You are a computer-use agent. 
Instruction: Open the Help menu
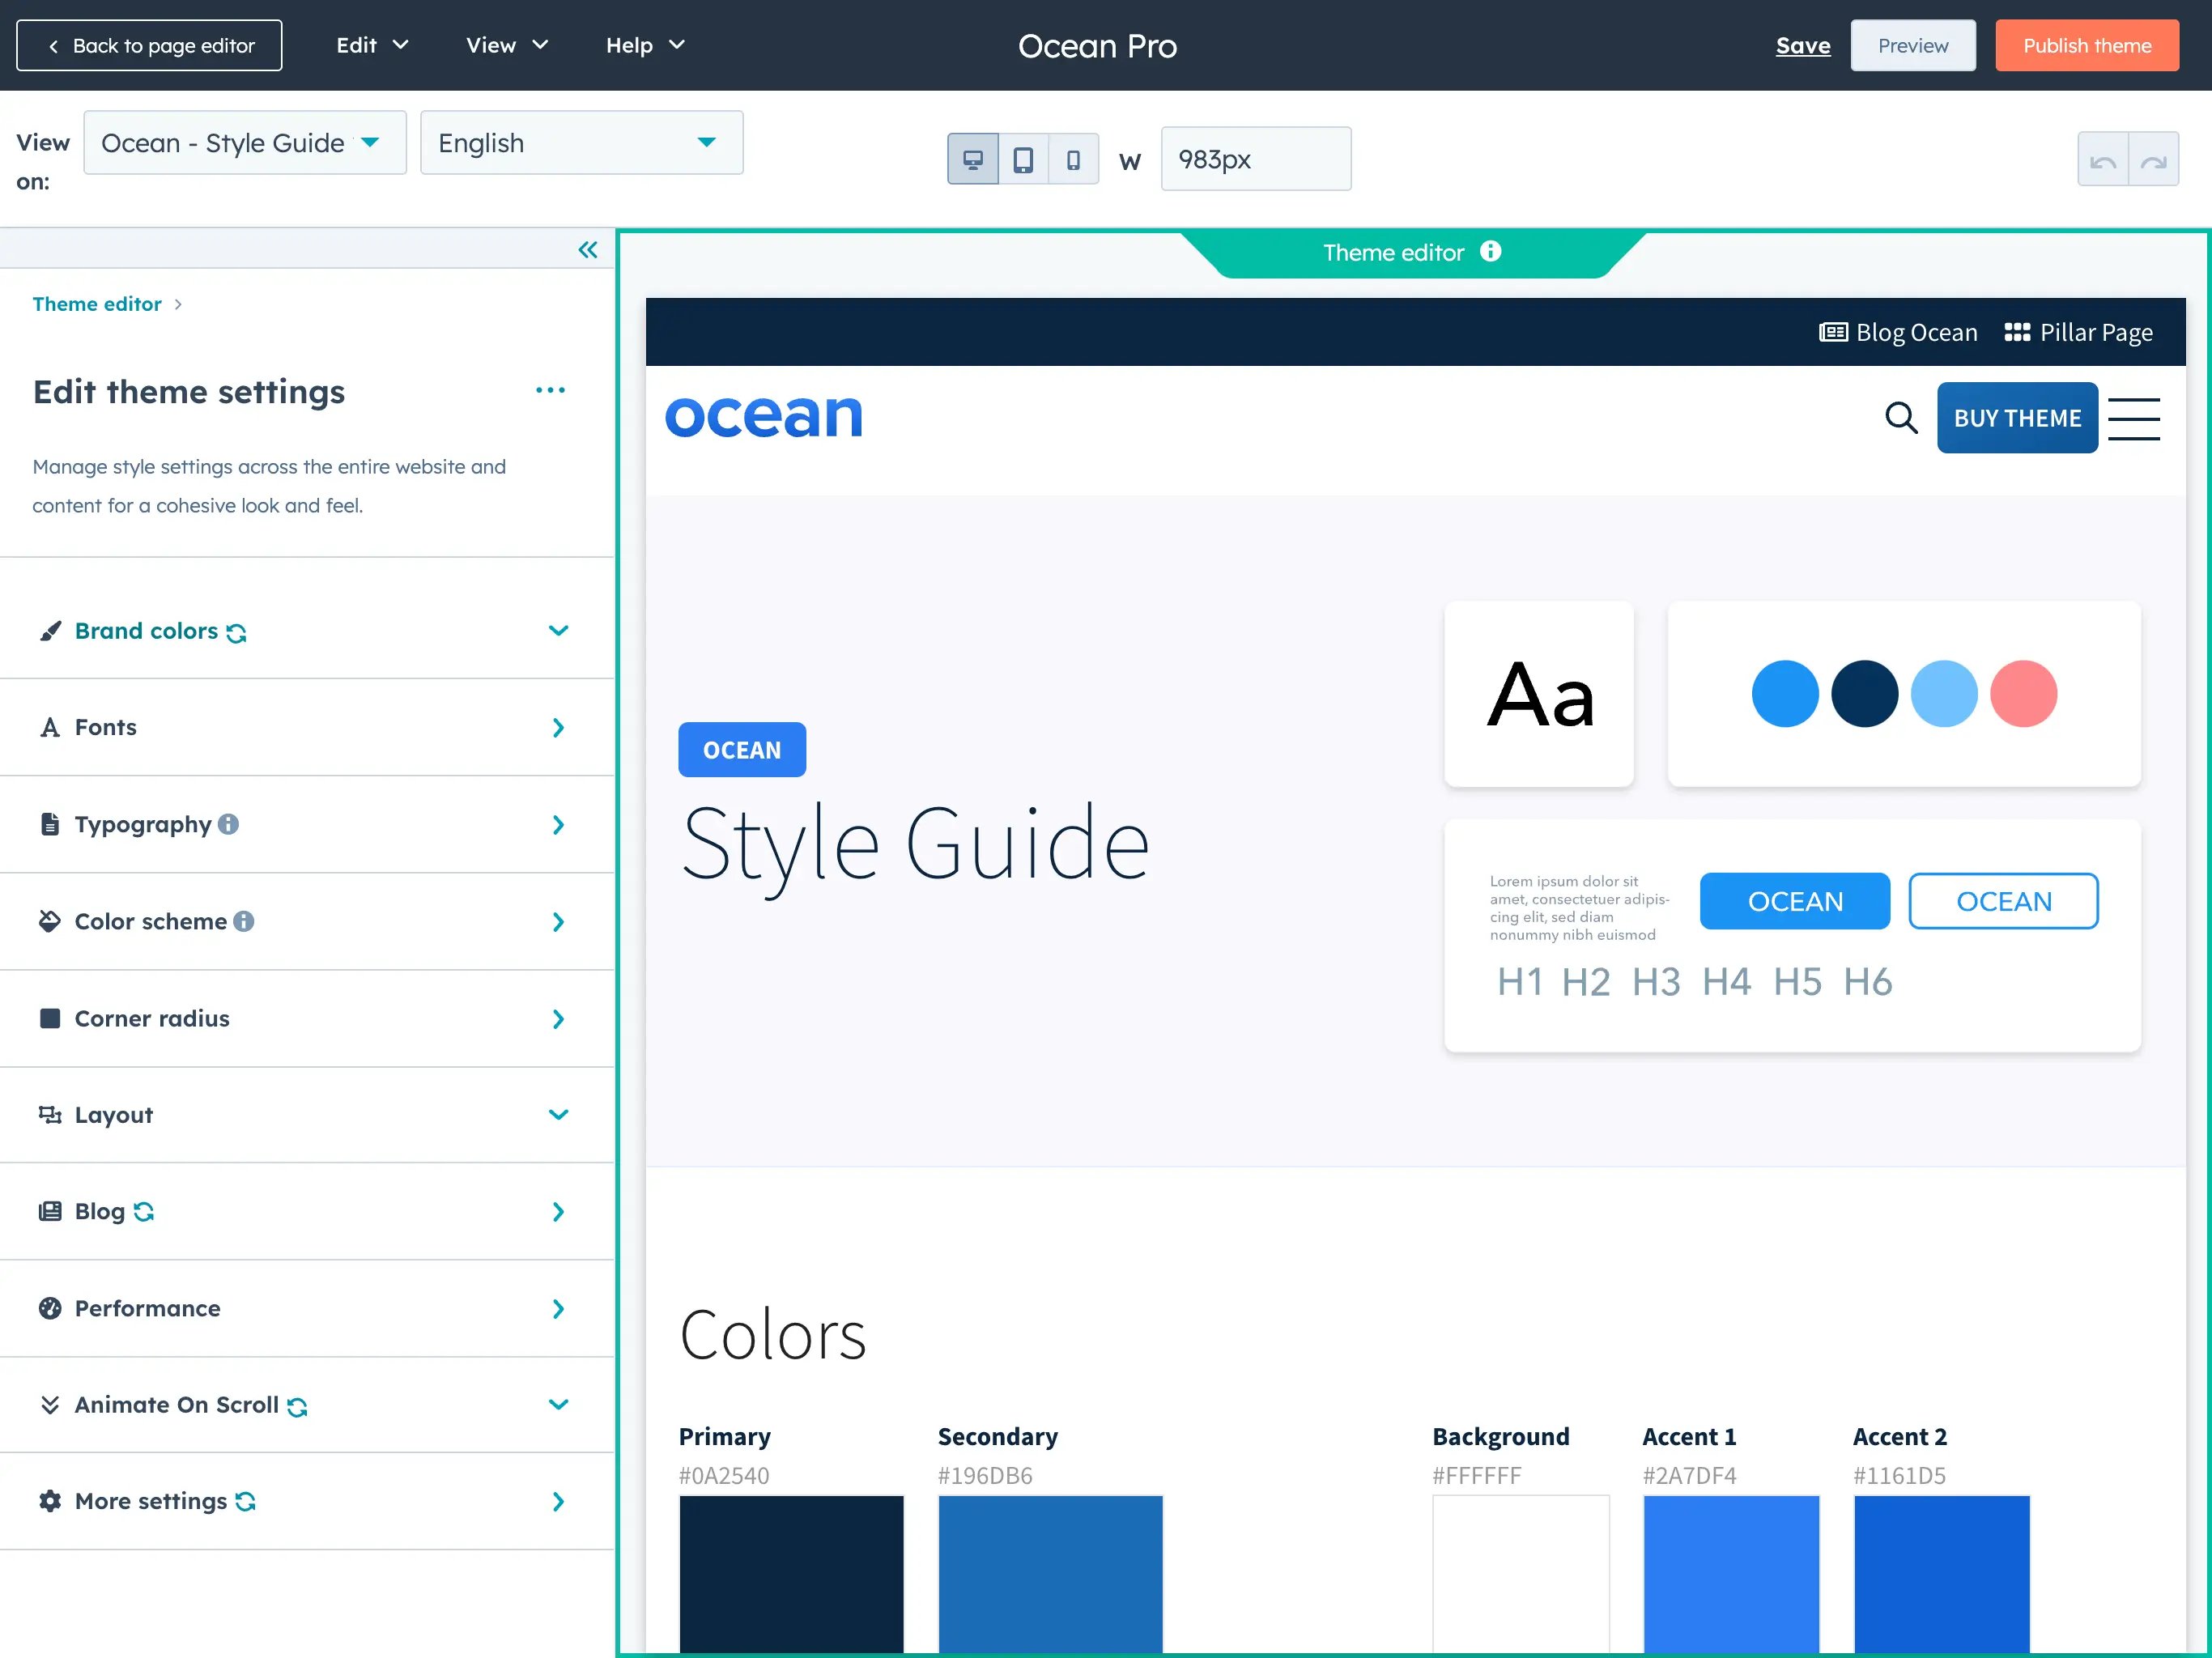coord(645,45)
